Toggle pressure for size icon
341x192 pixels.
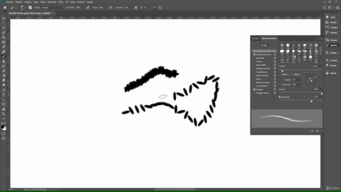coord(154,7)
